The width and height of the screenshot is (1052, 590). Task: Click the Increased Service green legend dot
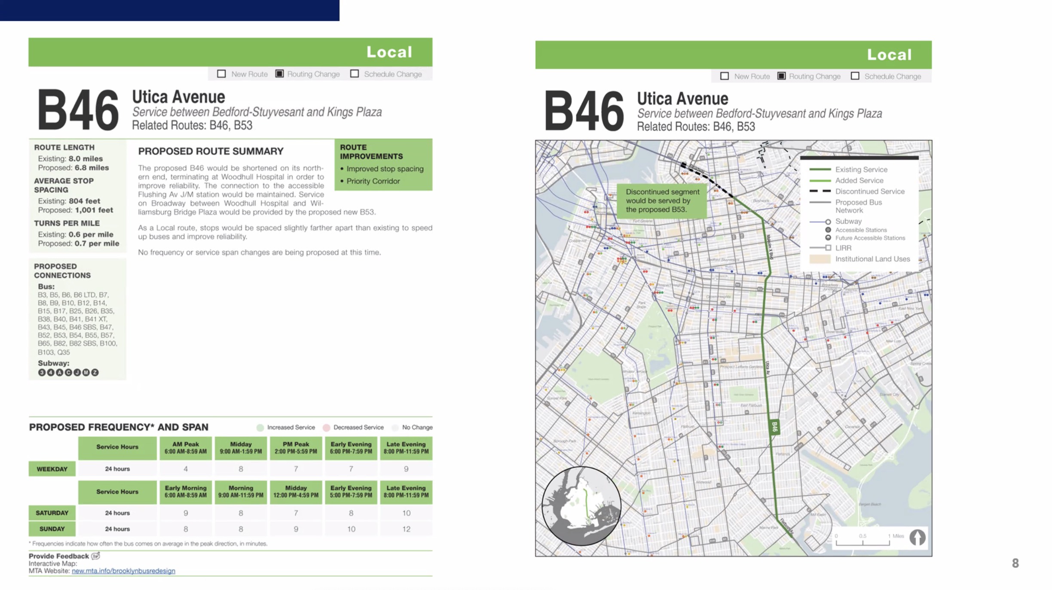[260, 427]
